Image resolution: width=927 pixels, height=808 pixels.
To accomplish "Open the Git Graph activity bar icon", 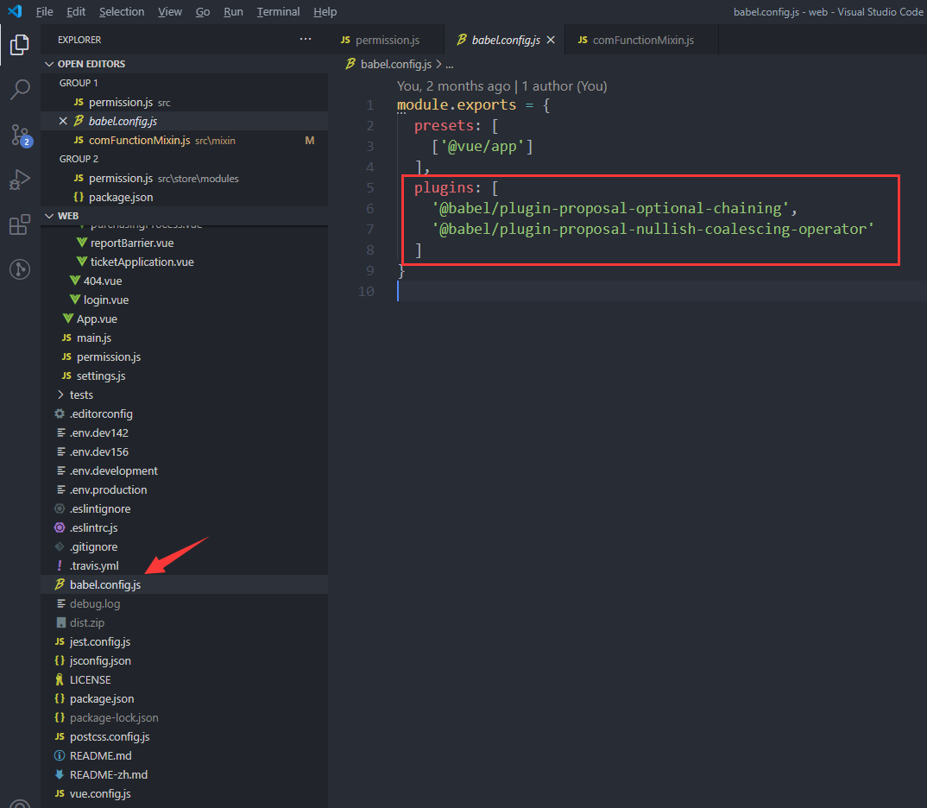I will pos(20,269).
